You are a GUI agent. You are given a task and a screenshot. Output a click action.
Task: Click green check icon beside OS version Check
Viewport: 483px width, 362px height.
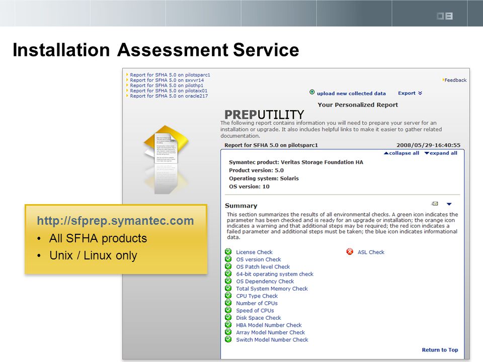228,259
